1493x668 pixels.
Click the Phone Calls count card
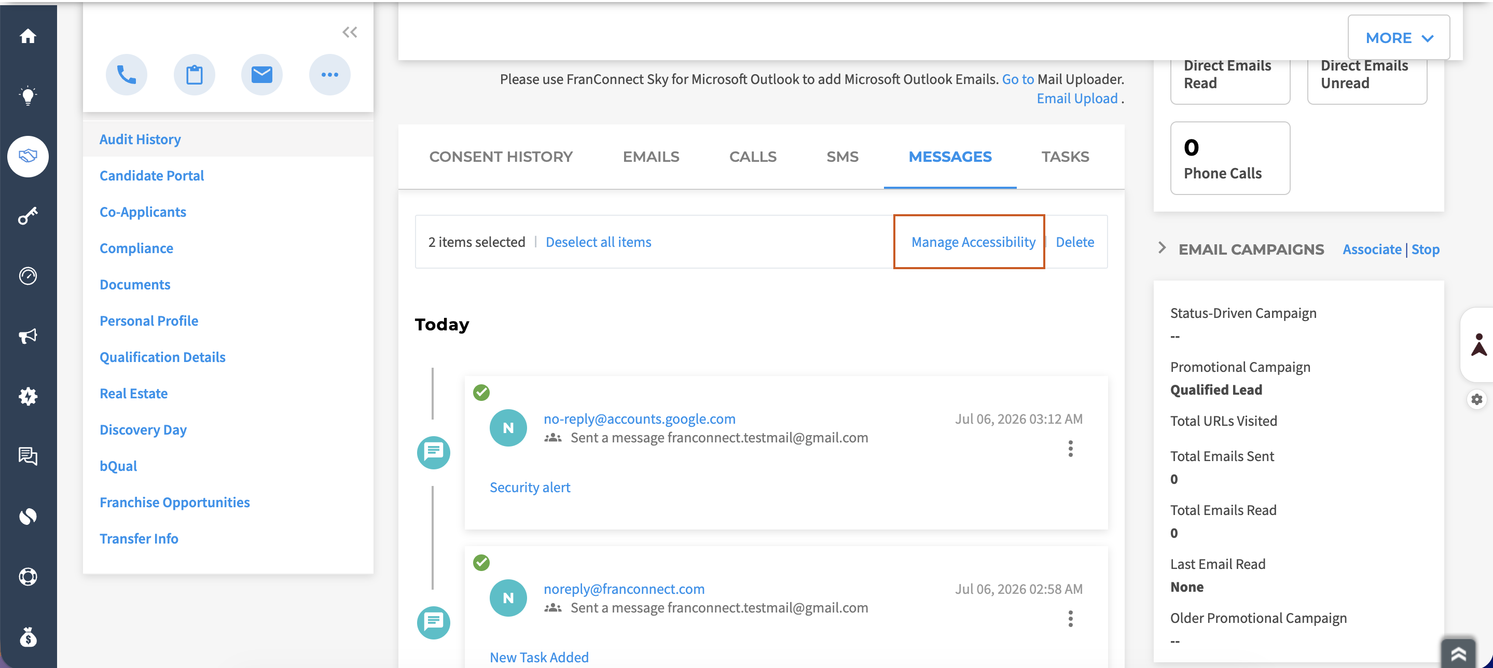click(1230, 158)
